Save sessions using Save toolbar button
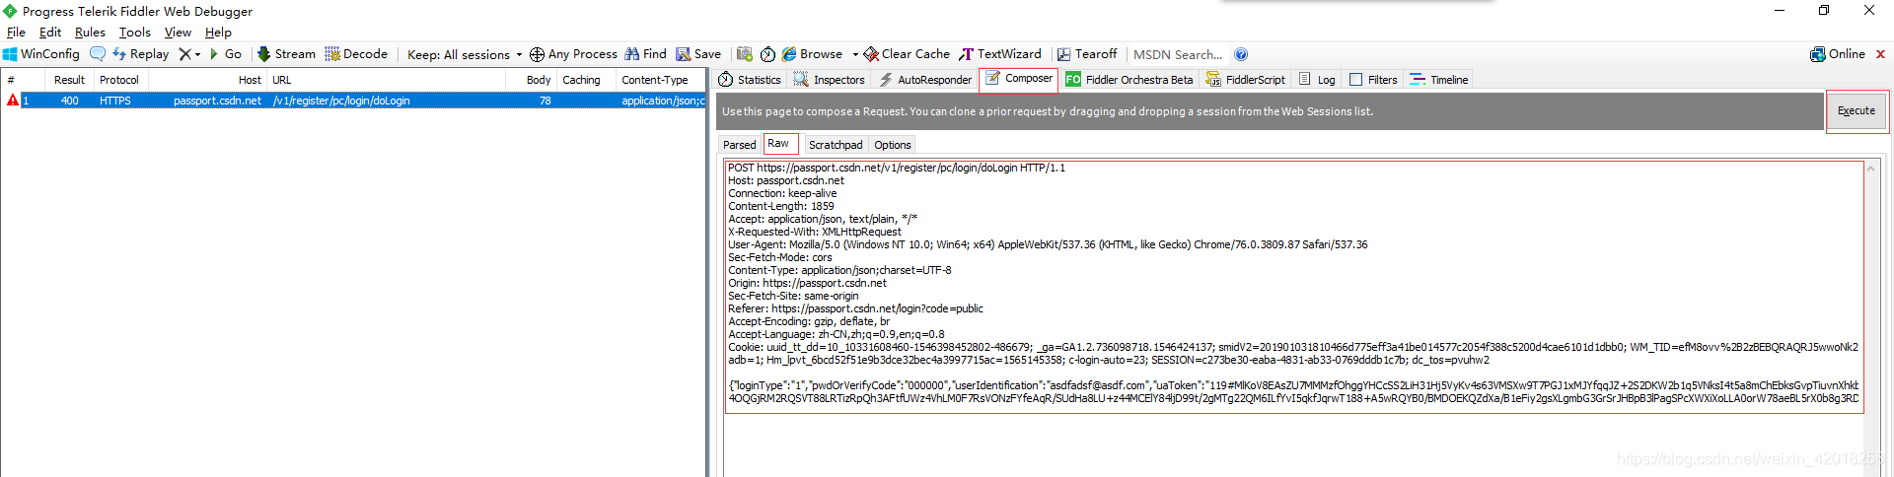 coord(698,54)
